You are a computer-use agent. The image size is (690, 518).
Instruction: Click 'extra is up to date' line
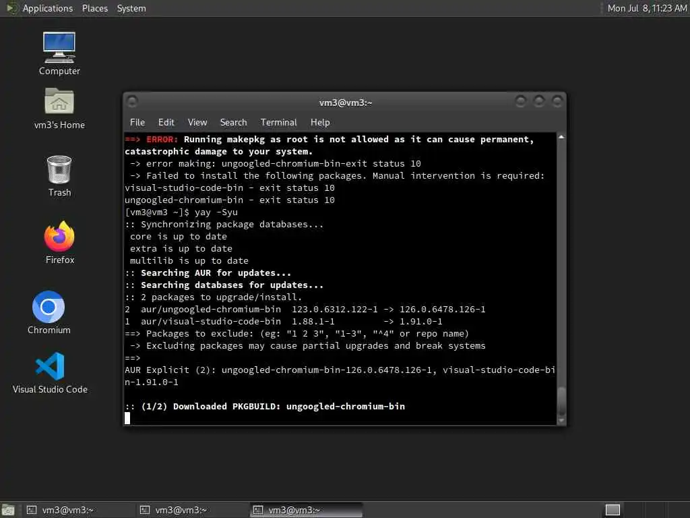tap(181, 249)
